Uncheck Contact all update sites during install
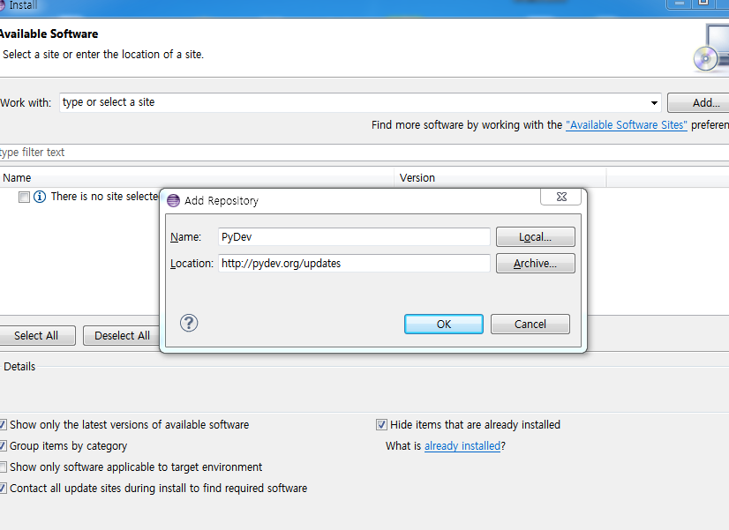 pyautogui.click(x=4, y=489)
